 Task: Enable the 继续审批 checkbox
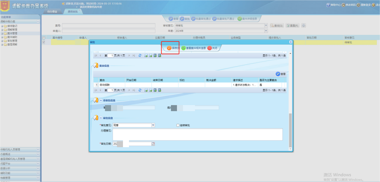tap(178, 125)
